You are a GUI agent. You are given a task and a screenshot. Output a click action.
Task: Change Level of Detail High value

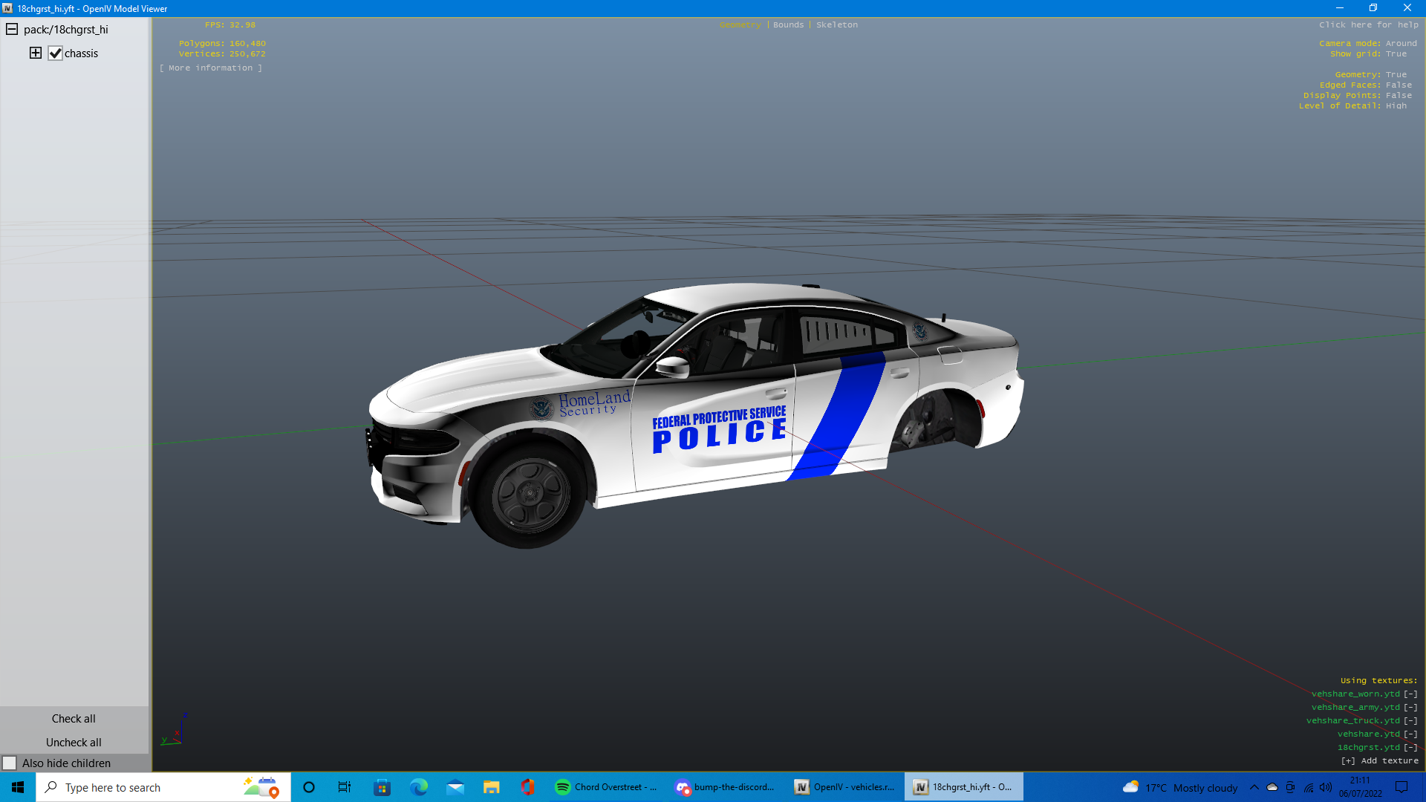tap(1396, 106)
